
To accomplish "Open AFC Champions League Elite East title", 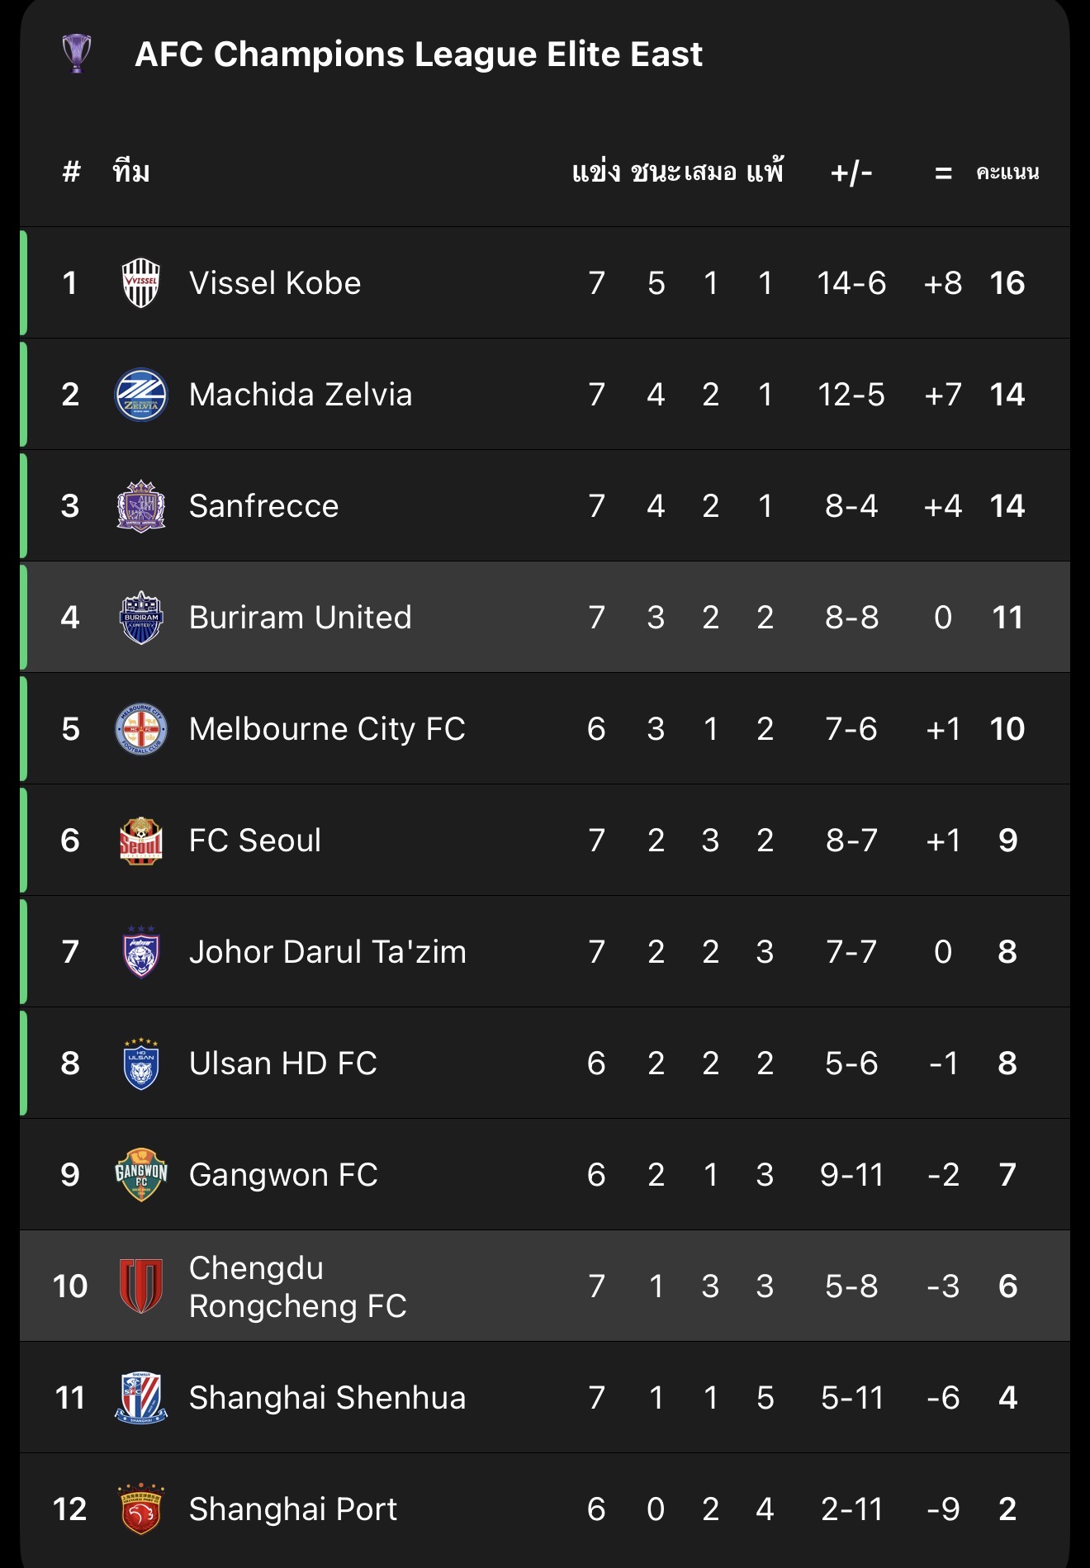I will (419, 54).
